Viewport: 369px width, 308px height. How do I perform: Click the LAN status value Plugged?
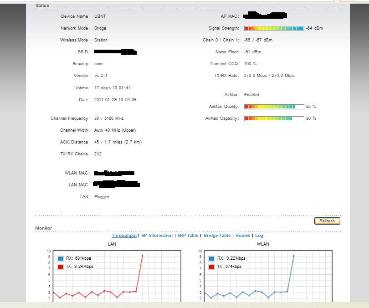coord(102,197)
